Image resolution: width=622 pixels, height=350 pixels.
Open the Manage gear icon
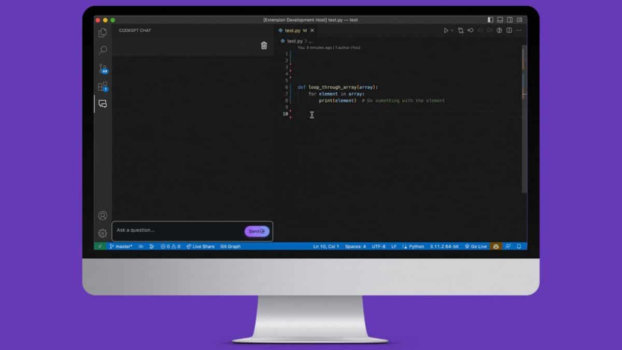pyautogui.click(x=103, y=233)
